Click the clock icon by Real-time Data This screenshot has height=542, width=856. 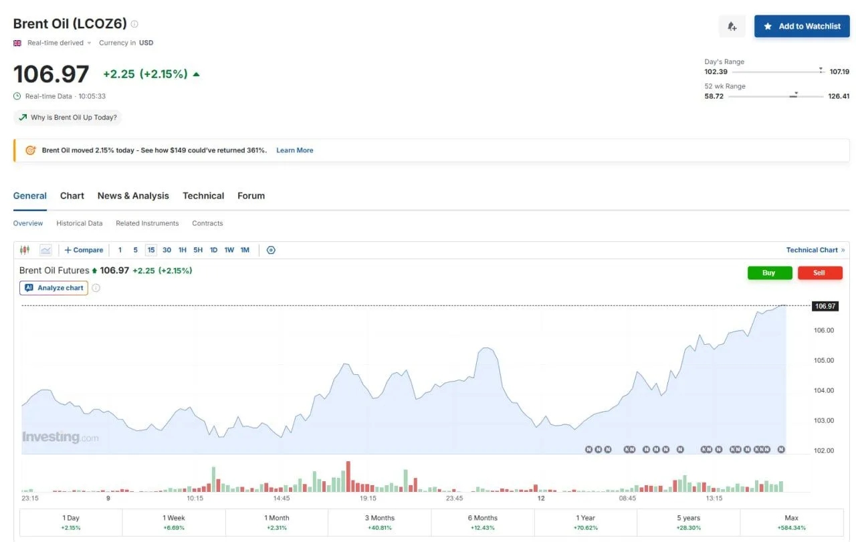click(17, 96)
